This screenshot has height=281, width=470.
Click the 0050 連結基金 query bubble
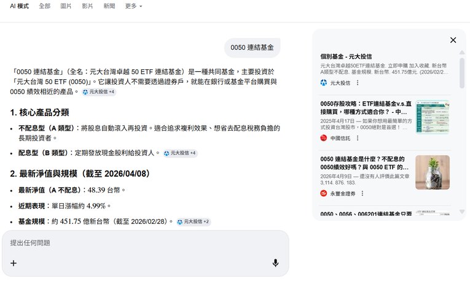[x=252, y=48]
